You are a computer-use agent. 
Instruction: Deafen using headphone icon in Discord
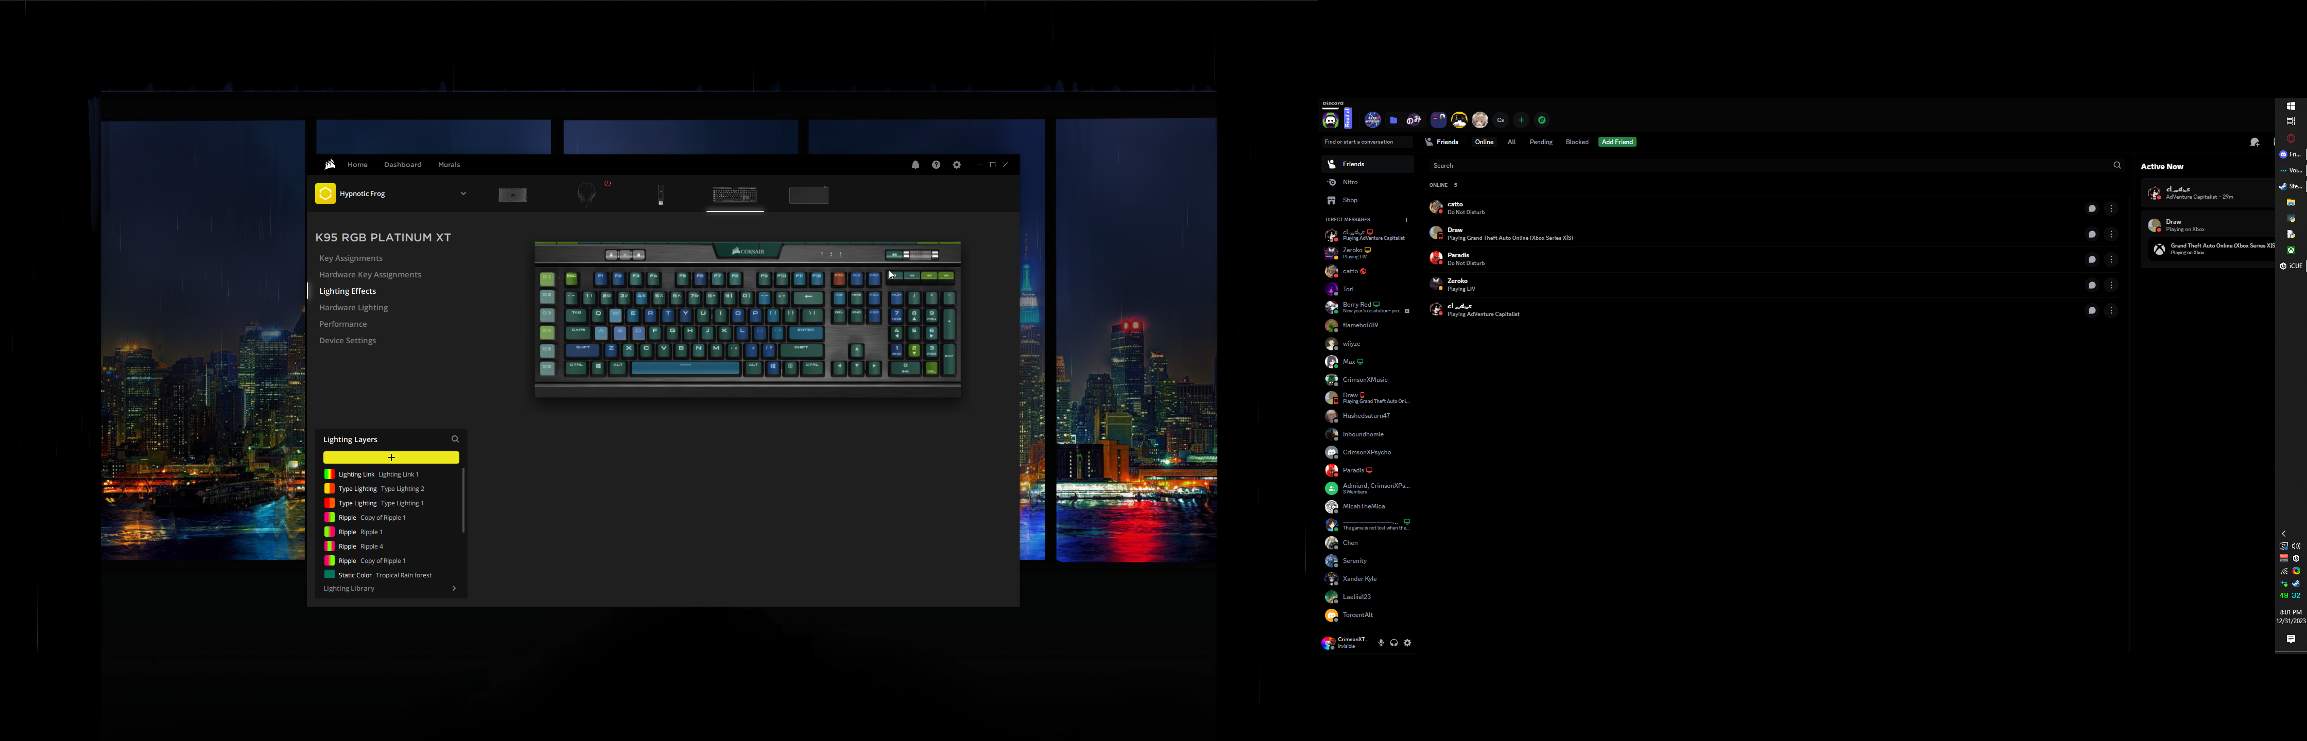pos(1393,643)
